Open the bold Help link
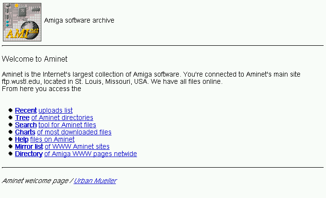326x198 pixels. (22, 139)
